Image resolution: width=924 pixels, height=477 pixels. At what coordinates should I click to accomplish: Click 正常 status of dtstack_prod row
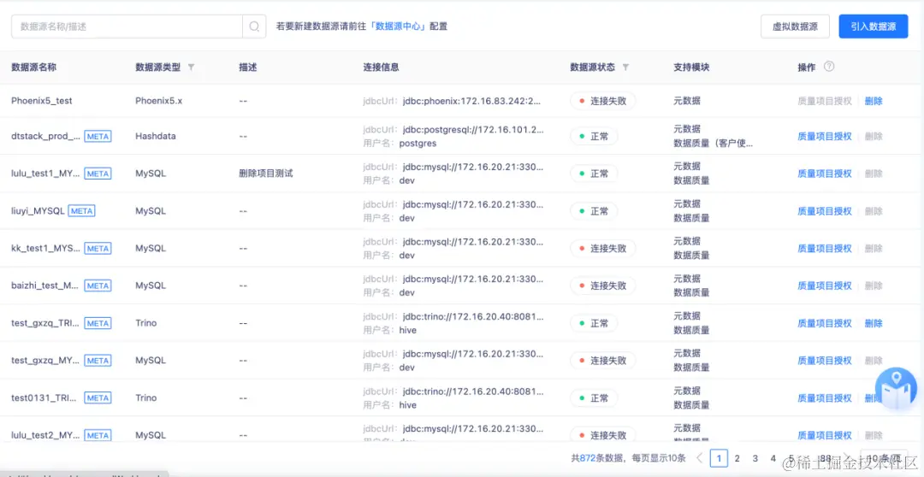tap(594, 136)
